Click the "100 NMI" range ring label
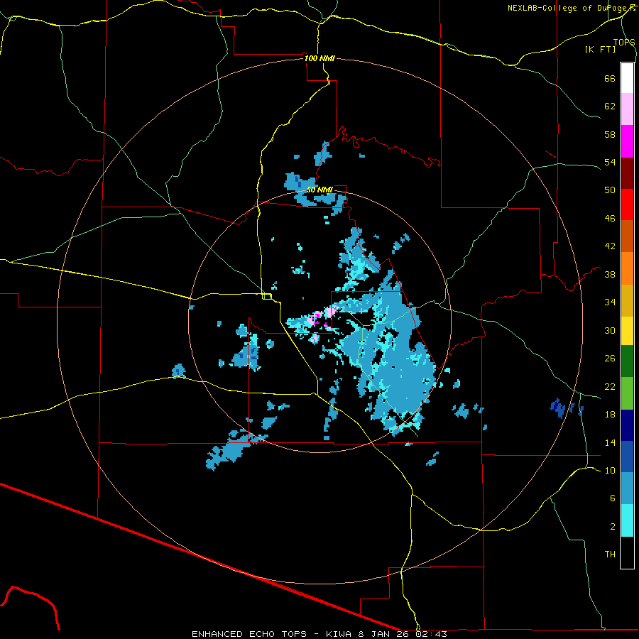The width and height of the screenshot is (639, 639). pyautogui.click(x=319, y=58)
